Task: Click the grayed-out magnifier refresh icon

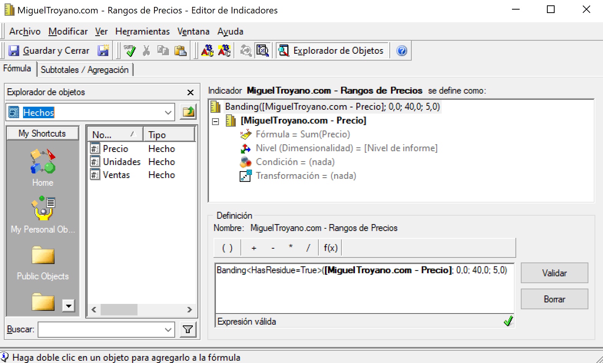Action: [x=246, y=51]
